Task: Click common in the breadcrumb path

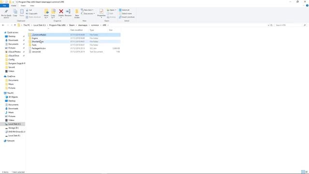Action: tap(95, 25)
